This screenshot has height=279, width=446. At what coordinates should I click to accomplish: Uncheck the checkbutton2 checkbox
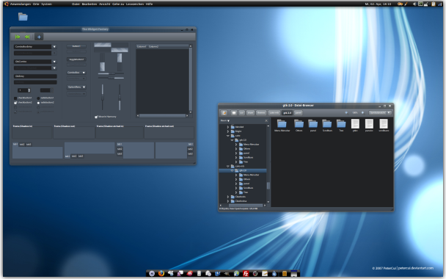coord(15,103)
